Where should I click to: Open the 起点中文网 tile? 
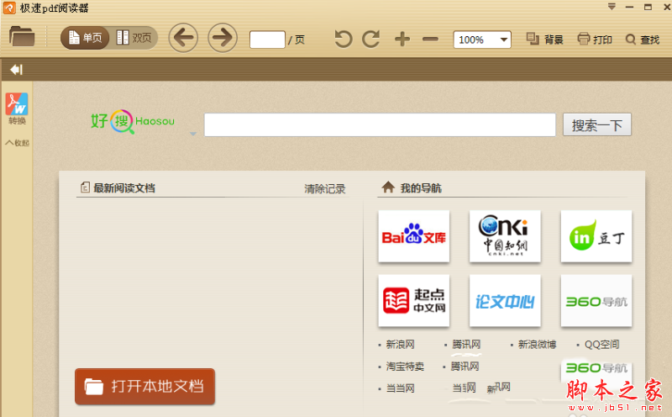[414, 301]
